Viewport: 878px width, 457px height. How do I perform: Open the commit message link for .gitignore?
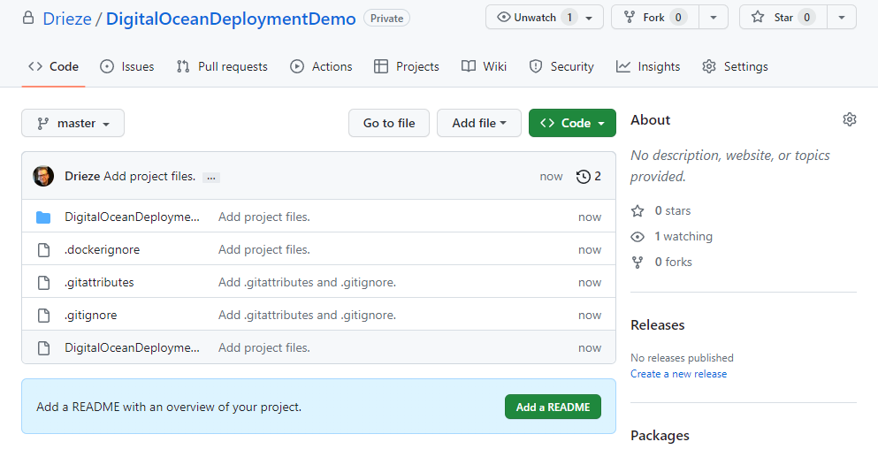[307, 315]
